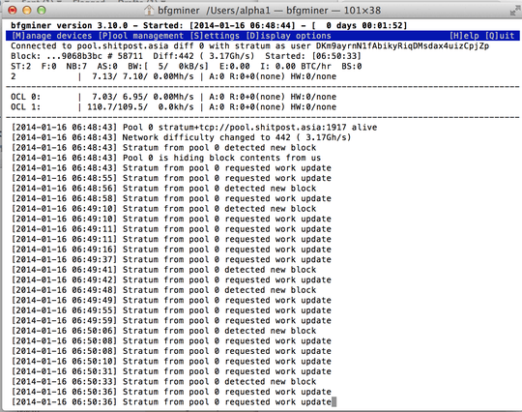Click total hashrate '7.13/ 7.10/ 0.00Mh/s'
The image size is (522, 412).
coord(143,76)
